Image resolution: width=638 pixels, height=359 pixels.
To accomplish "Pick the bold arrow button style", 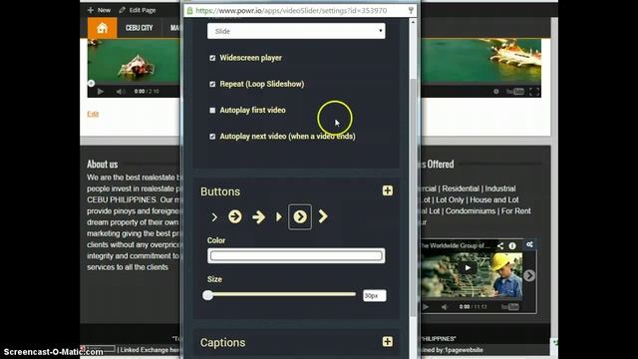I will 258,217.
